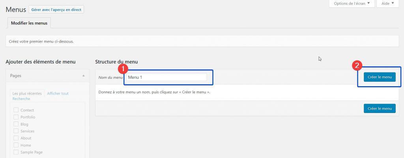Viewport: 404px width, 158px height.
Task: Open the Options de l'écran dropdown
Action: tap(352, 4)
